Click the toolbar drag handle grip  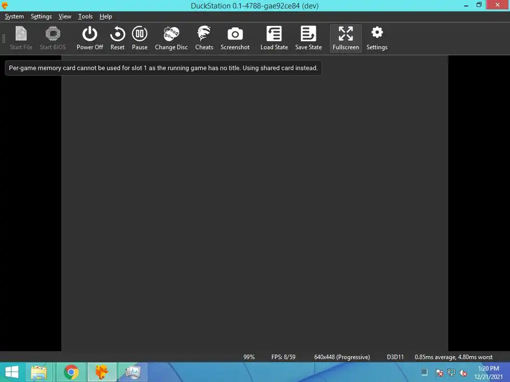(3, 38)
